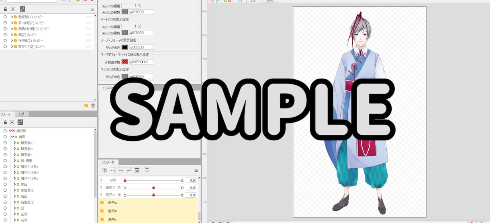The height and width of the screenshot is (223, 490).
Task: Select the インスペクタ tab
Action: point(106,87)
